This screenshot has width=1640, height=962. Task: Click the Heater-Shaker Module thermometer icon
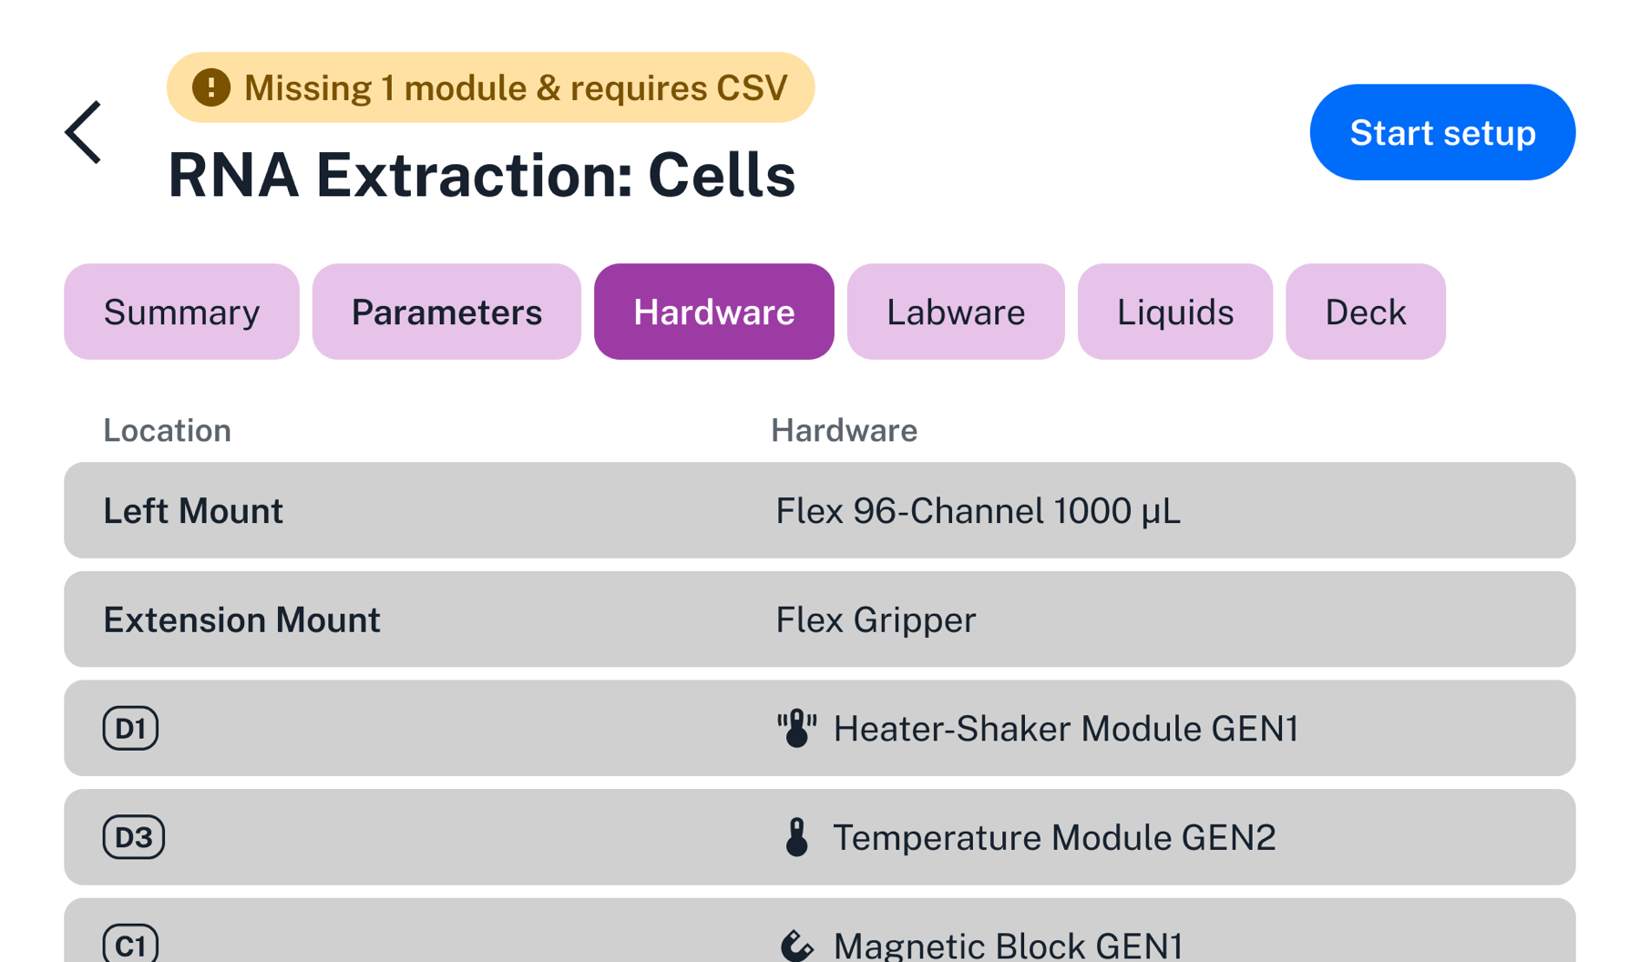[x=796, y=728]
